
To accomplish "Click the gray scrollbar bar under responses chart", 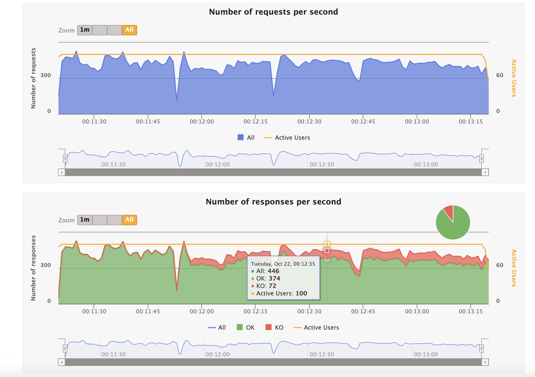I will tap(273, 362).
